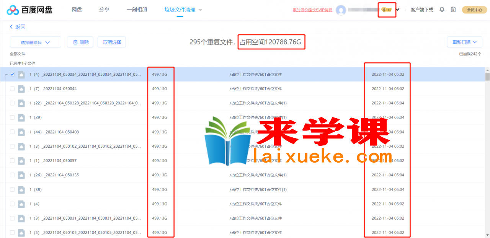
Task: Click the file icon of 1 (22) _20221104_050328
Action: tap(21, 103)
